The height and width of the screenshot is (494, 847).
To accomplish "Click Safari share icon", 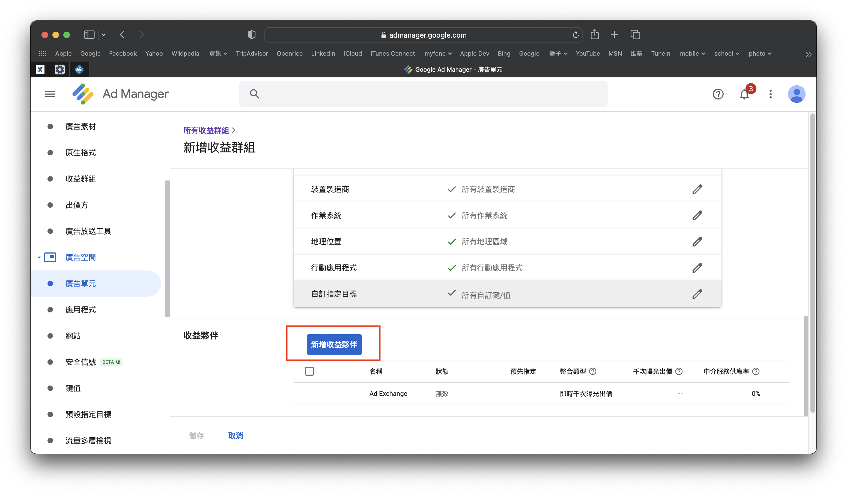I will [x=595, y=34].
